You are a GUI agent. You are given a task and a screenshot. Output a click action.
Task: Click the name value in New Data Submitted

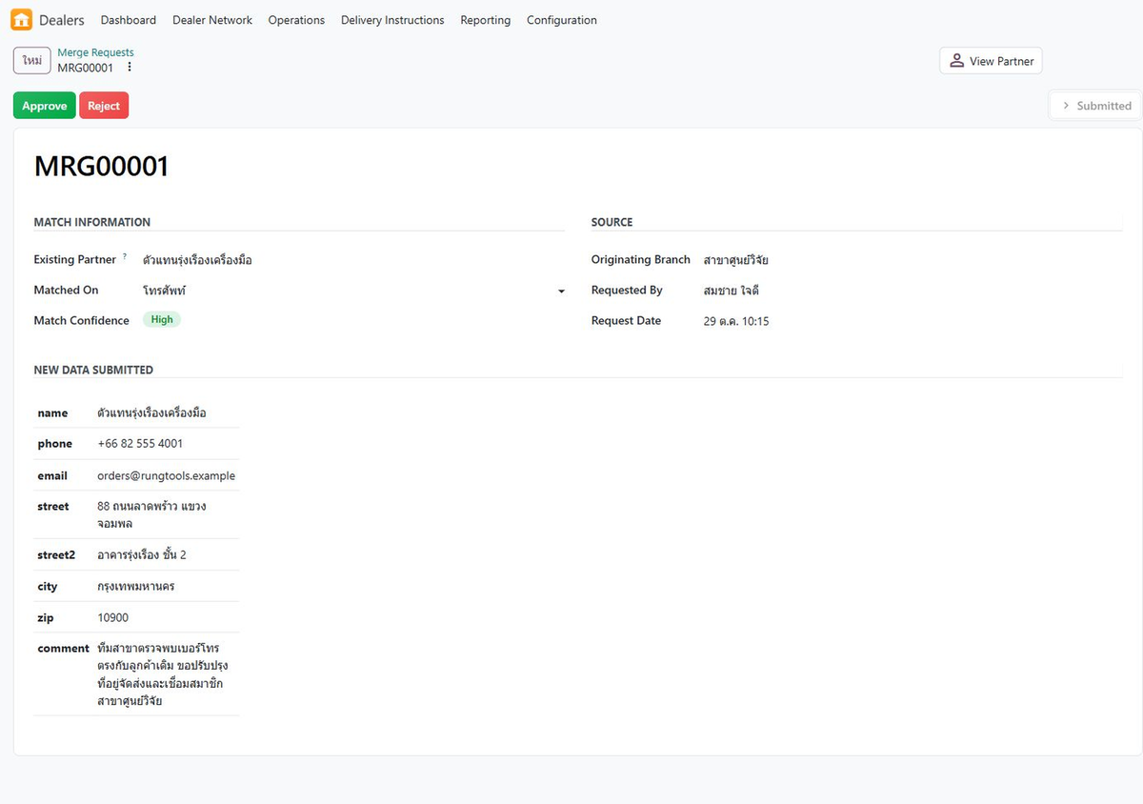[x=151, y=413]
